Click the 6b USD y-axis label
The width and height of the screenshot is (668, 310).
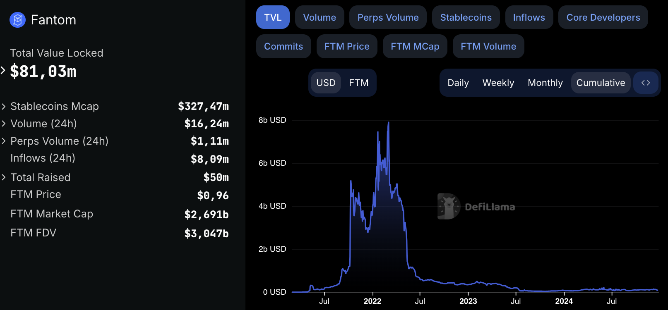[272, 163]
